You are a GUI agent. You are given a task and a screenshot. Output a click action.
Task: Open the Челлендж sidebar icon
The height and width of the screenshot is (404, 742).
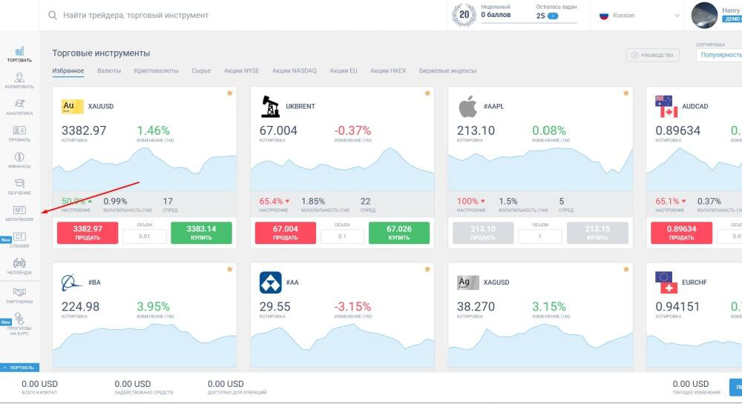coord(19,266)
